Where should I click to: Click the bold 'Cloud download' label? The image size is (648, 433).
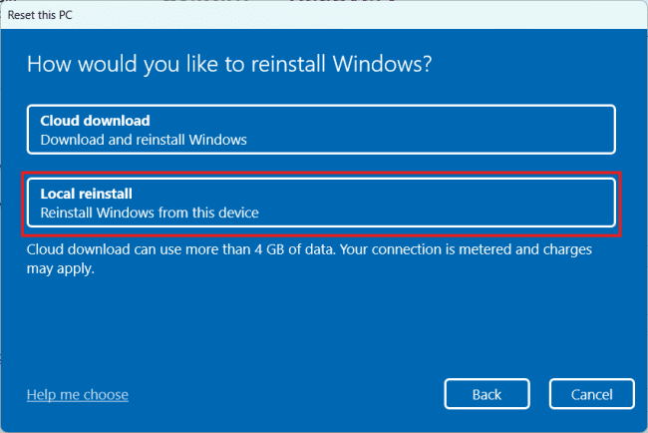95,121
